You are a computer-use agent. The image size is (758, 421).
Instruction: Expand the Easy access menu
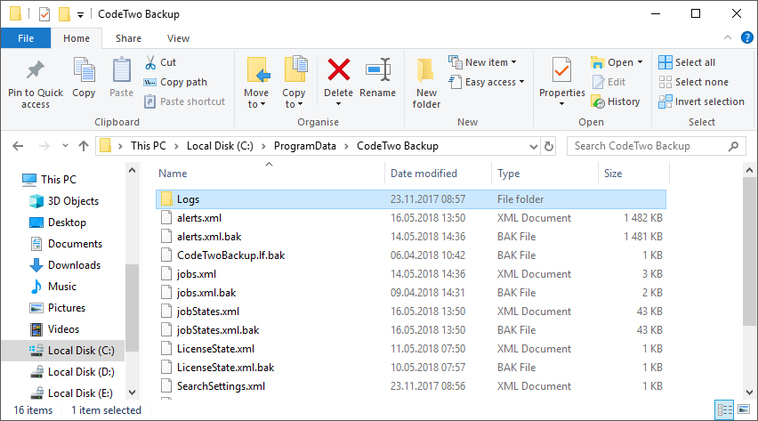[487, 82]
